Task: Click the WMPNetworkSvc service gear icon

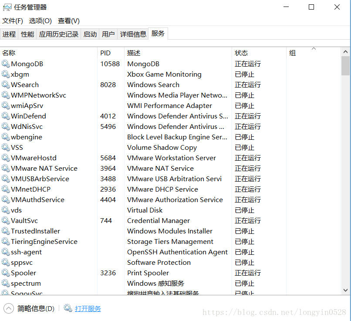Action: click(x=6, y=95)
